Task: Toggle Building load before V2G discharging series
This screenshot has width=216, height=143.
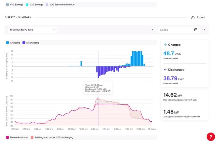Action: [52, 138]
